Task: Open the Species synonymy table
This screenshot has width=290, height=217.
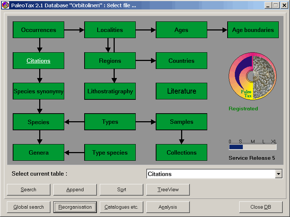Action: pyautogui.click(x=38, y=91)
